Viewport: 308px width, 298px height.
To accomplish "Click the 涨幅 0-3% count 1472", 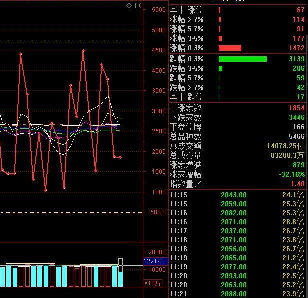I will (297, 48).
